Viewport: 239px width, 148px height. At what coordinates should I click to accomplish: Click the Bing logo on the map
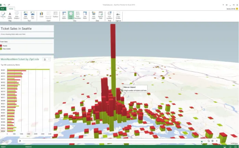pos(4,141)
